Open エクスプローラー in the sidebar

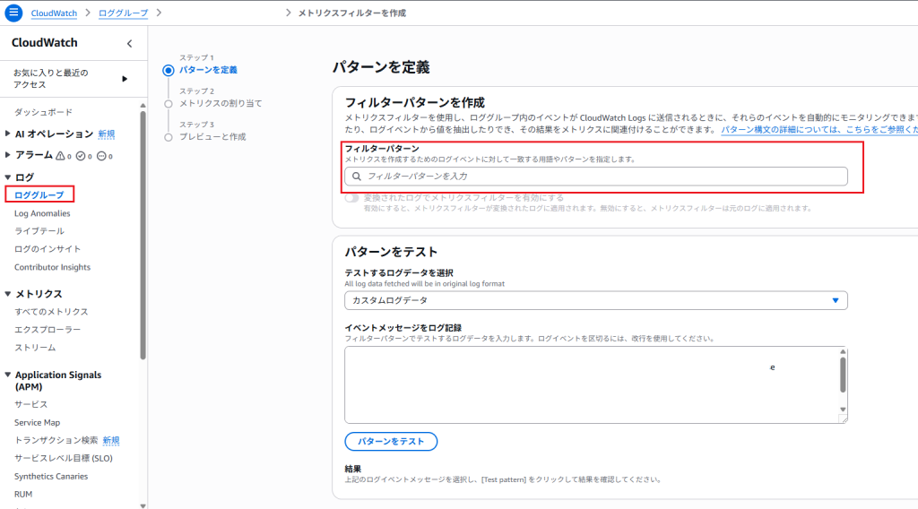point(48,330)
